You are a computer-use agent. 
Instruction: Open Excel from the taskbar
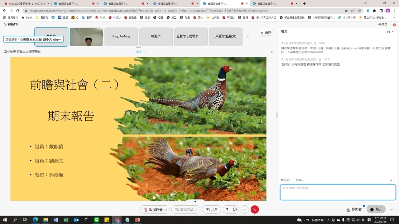66,220
